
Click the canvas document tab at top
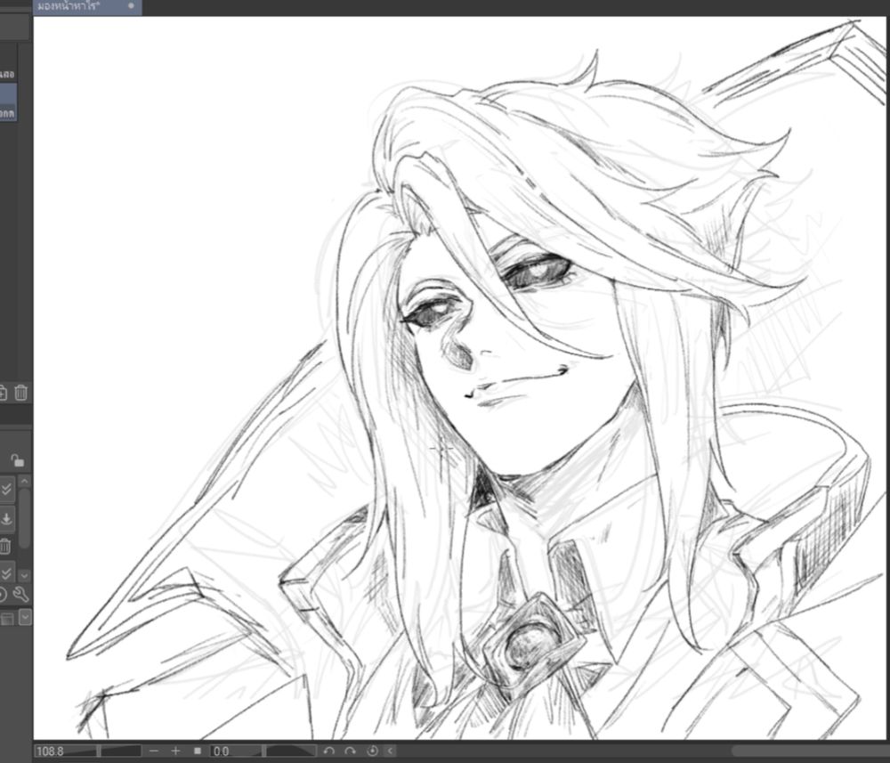pyautogui.click(x=87, y=7)
